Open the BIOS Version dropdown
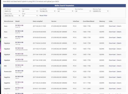This screenshot has height=94, width=128. (65, 11)
